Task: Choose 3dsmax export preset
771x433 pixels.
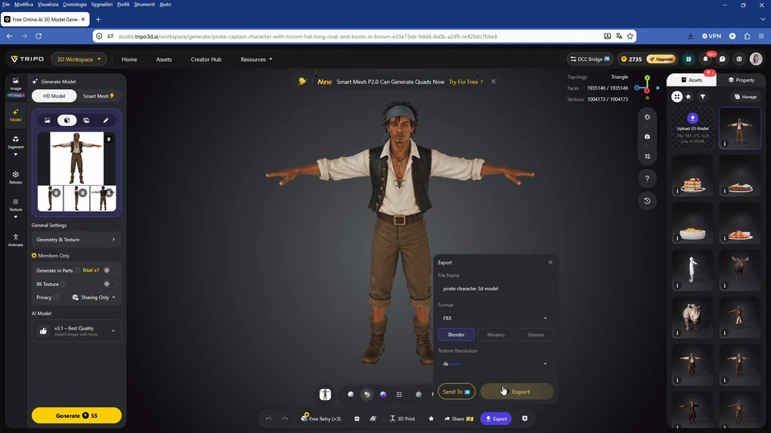Action: 536,334
